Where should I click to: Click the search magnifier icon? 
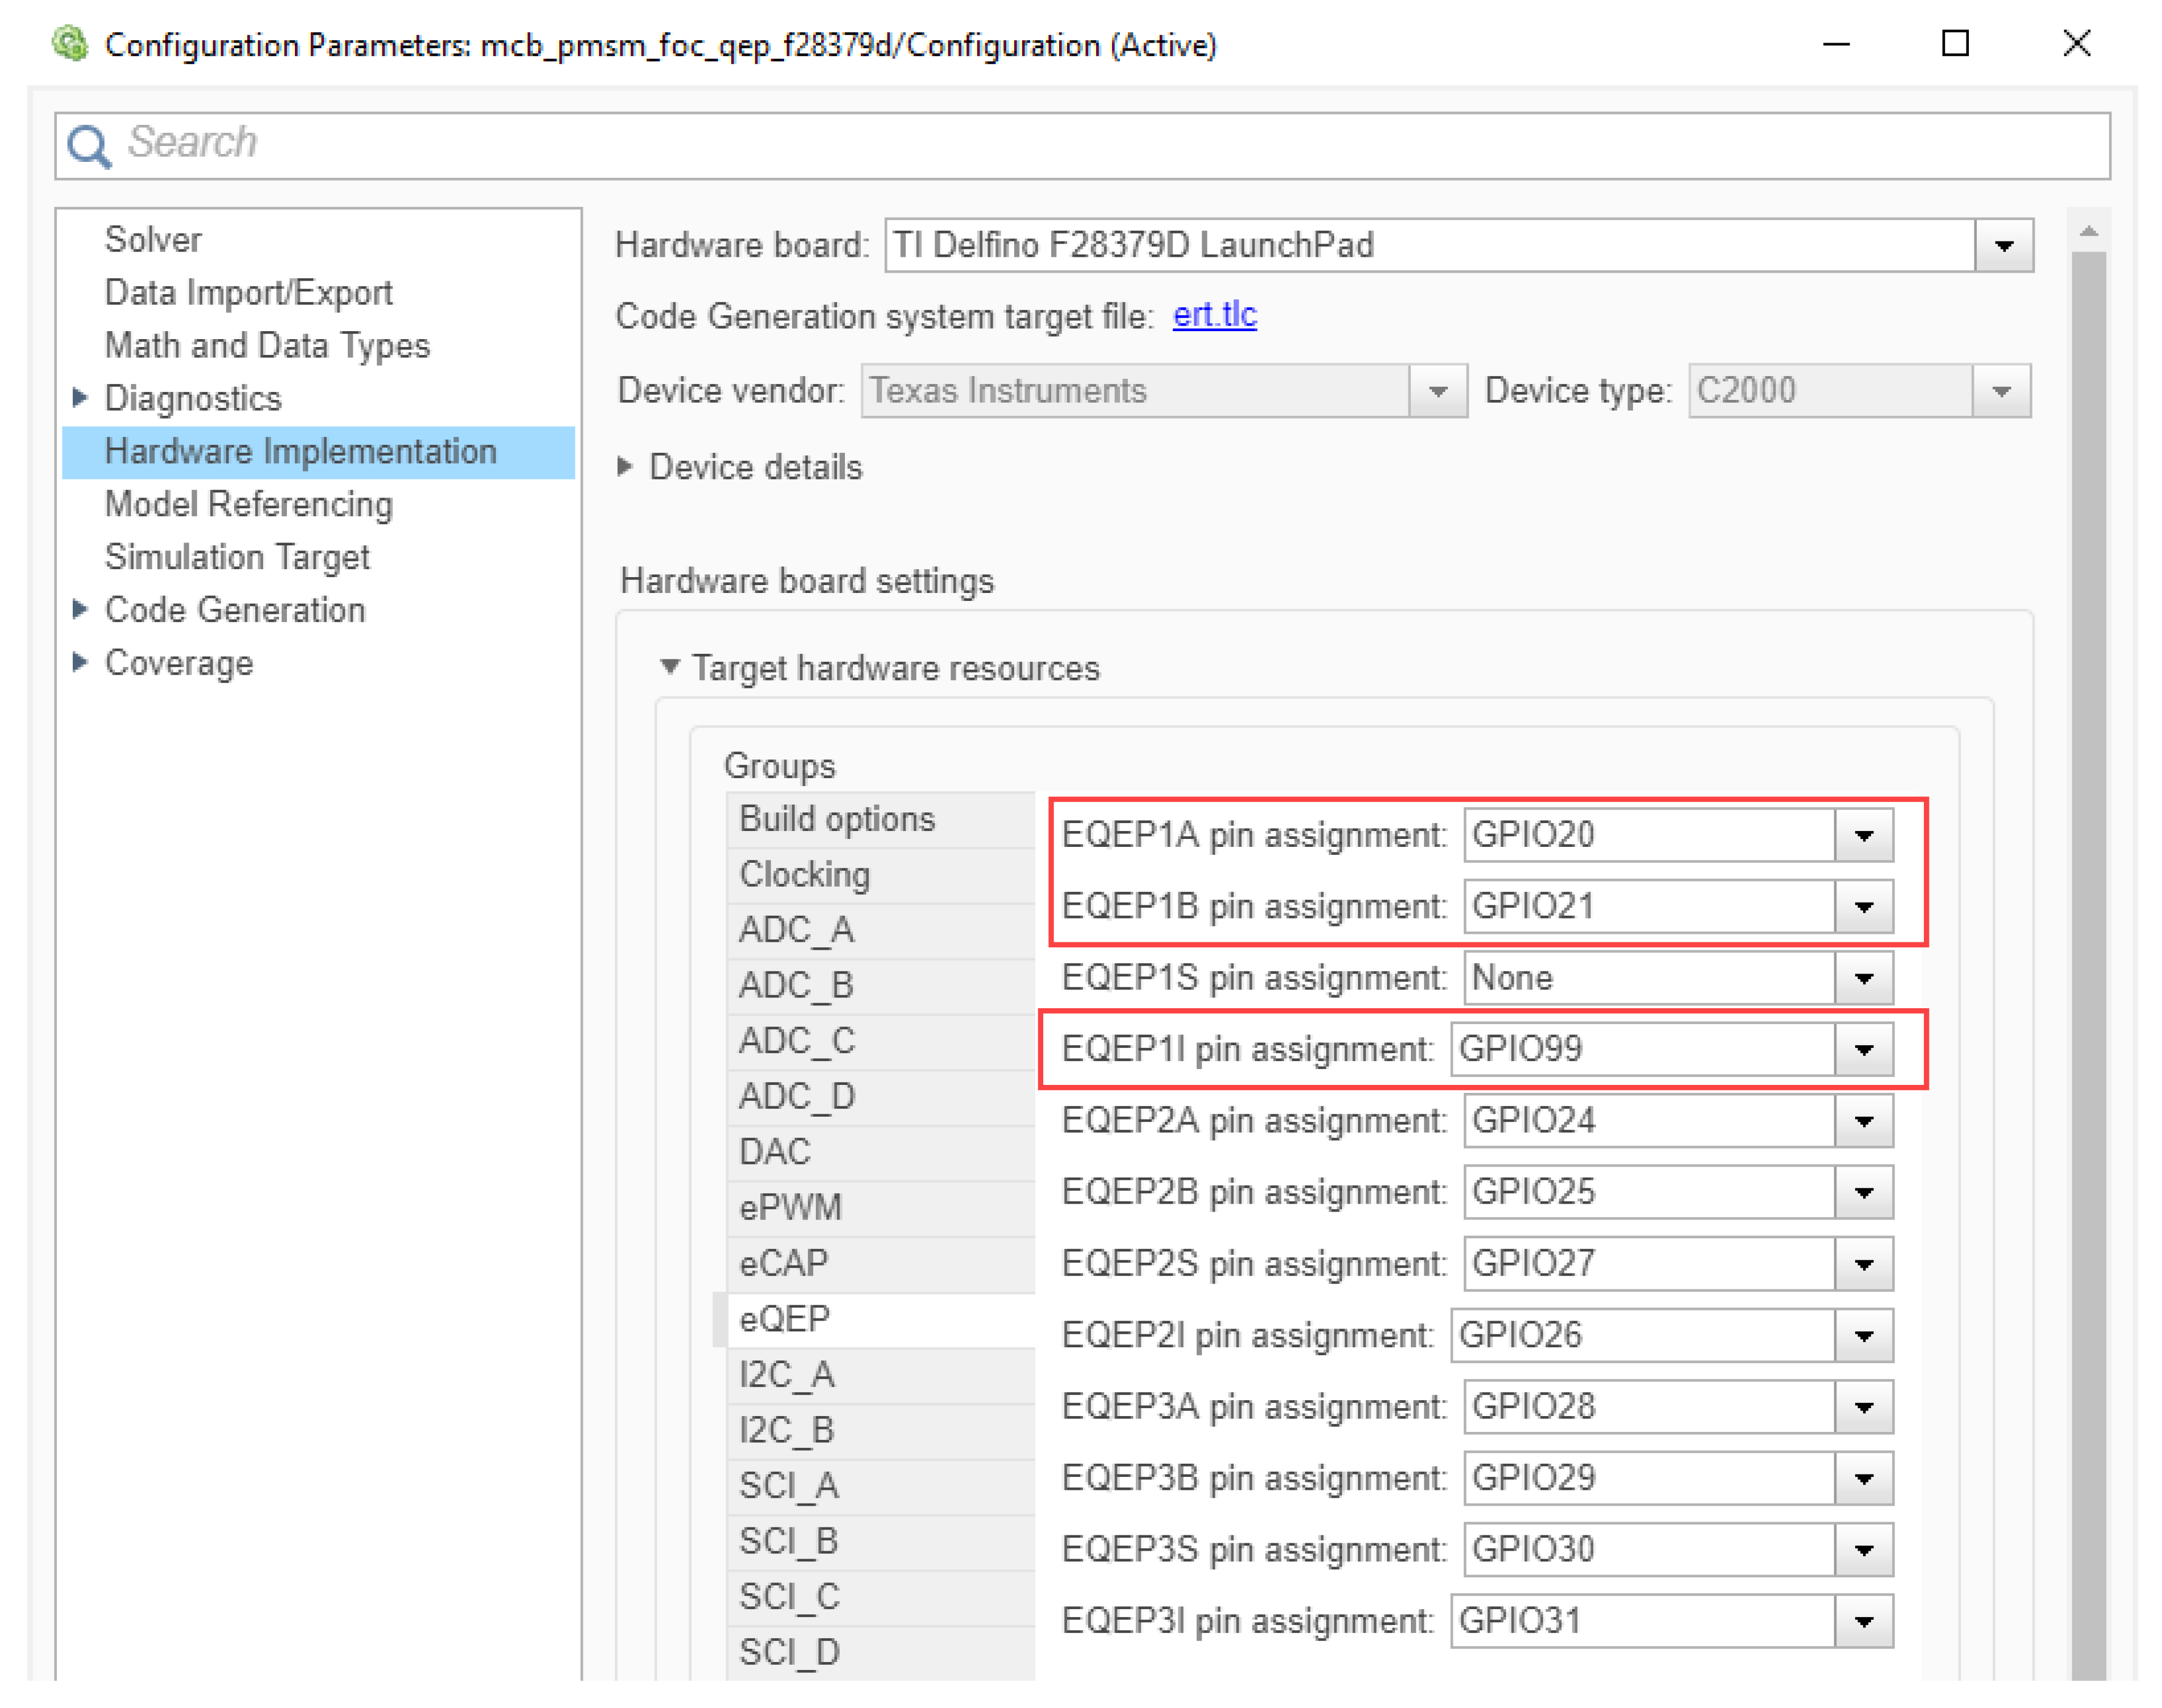(x=89, y=146)
